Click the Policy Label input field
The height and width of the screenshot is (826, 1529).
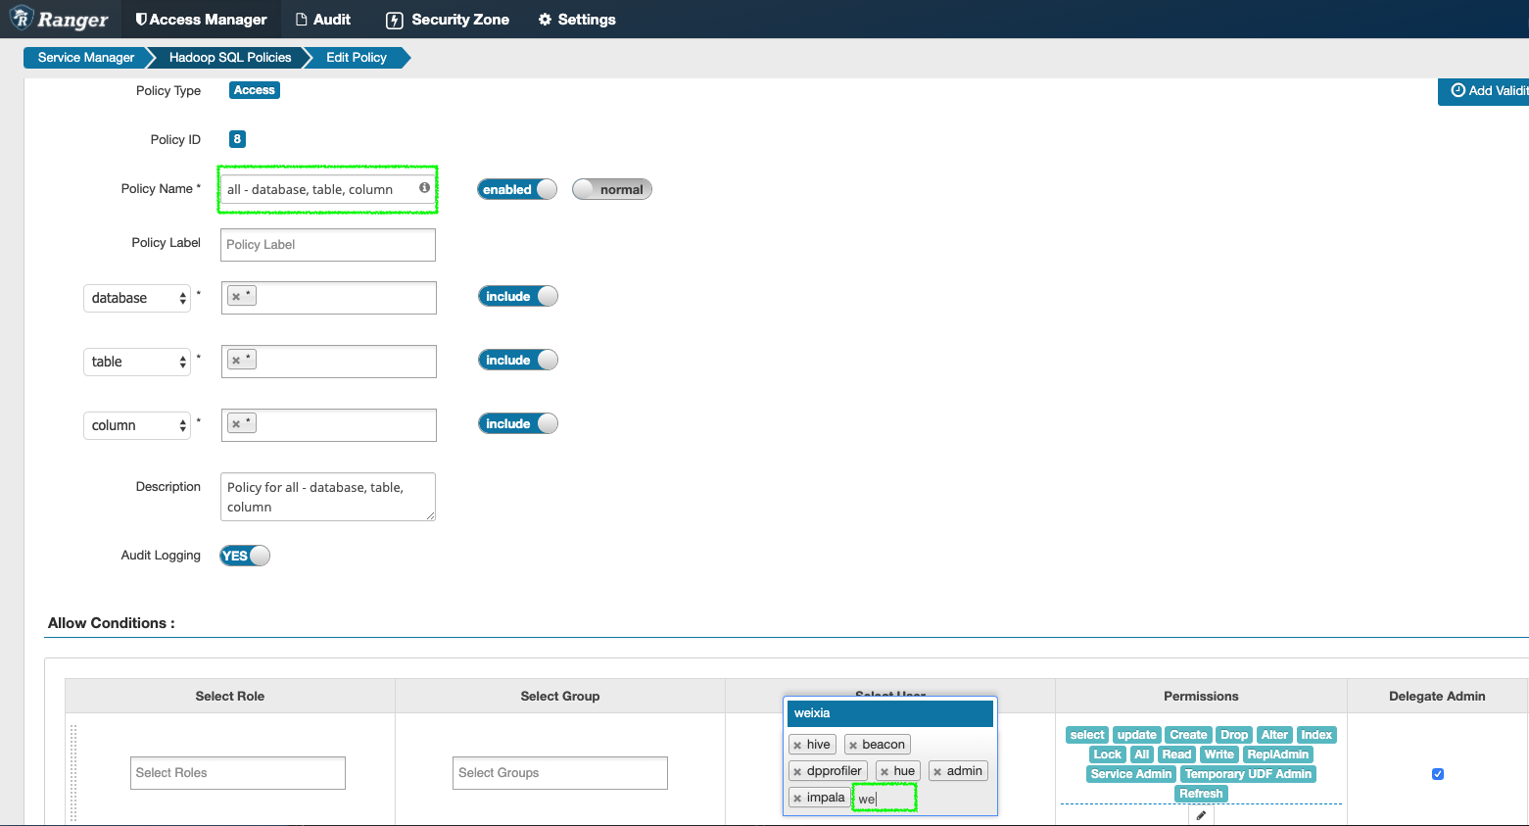[328, 245]
